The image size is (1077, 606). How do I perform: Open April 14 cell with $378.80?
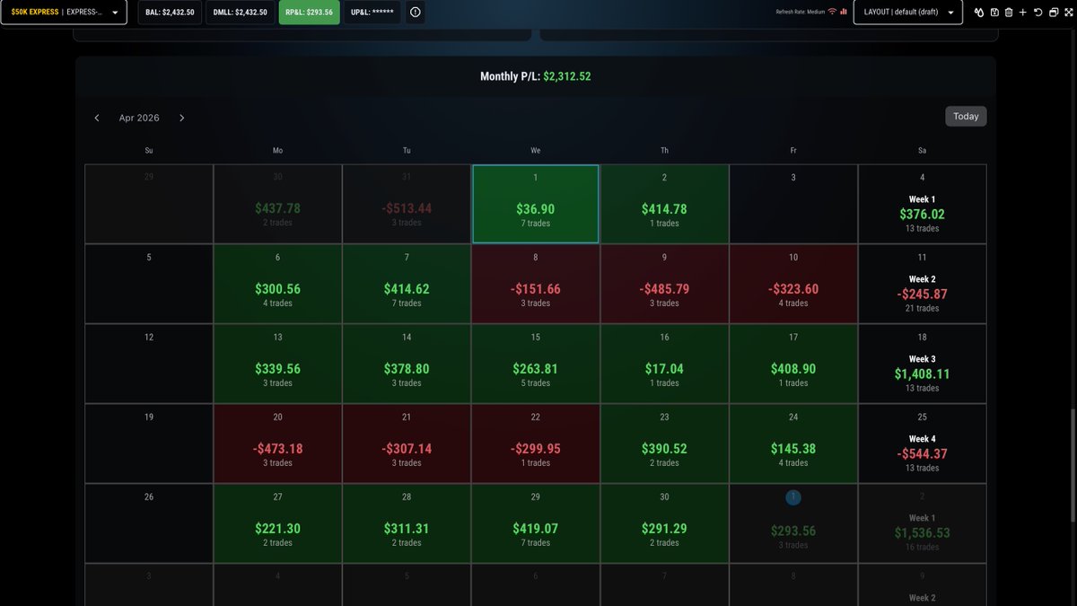[407, 364]
